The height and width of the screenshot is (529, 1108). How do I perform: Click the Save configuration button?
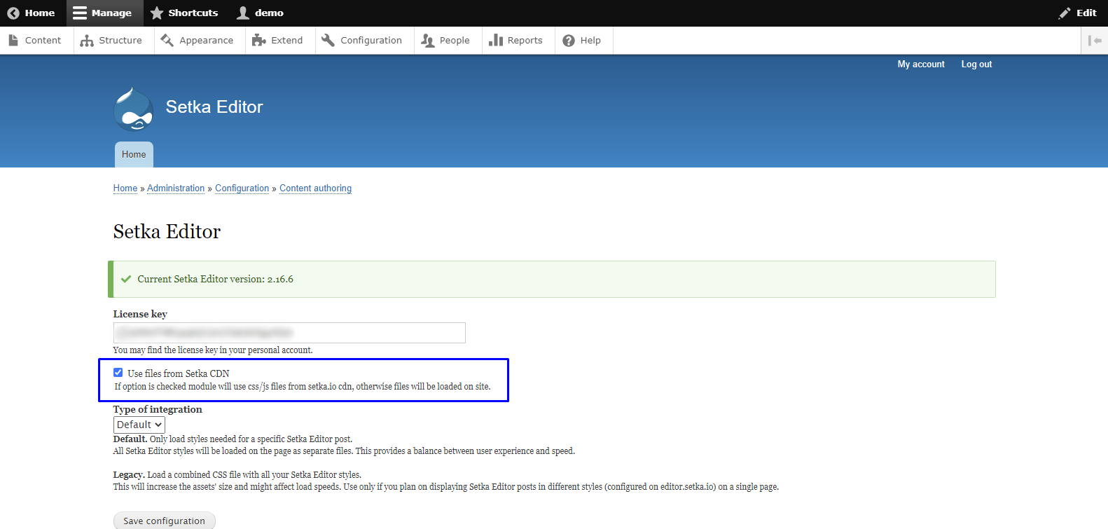[x=165, y=521]
